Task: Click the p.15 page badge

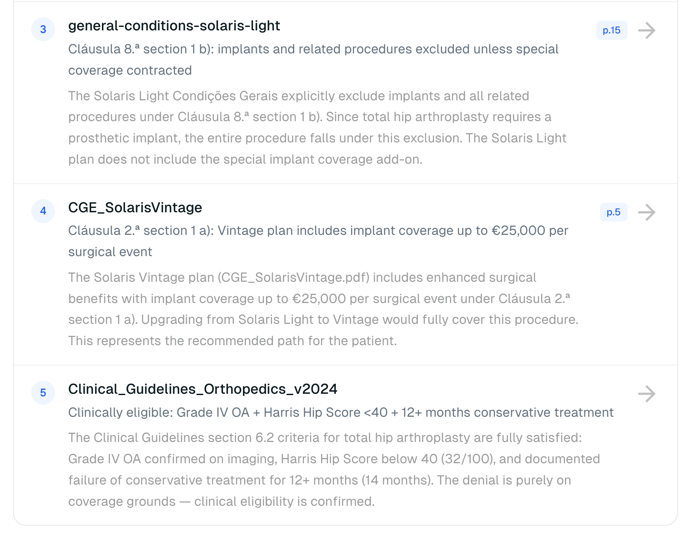Action: tap(612, 30)
